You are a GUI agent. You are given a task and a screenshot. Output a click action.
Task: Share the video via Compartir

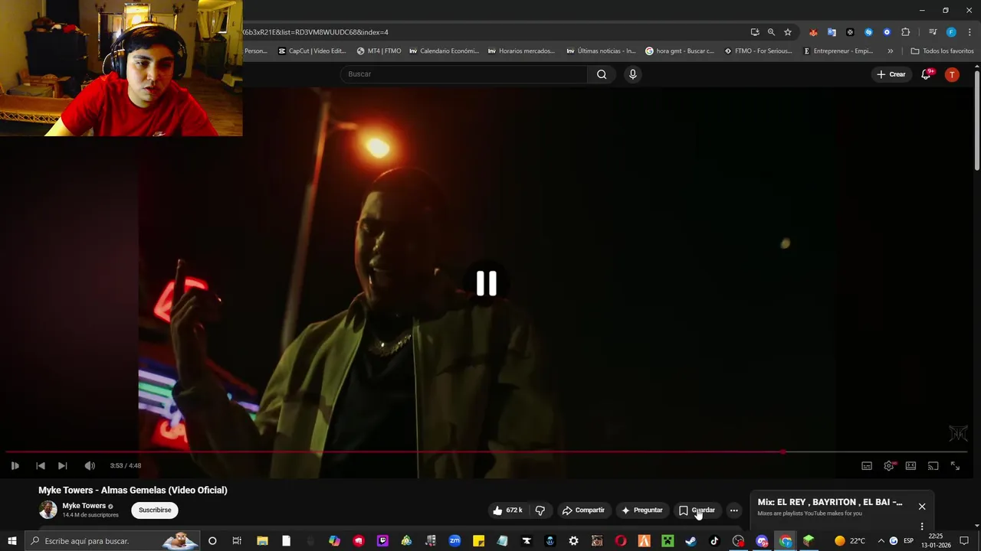pyautogui.click(x=584, y=510)
